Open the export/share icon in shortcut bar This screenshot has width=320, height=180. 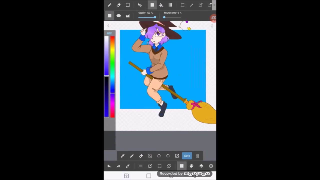[x=177, y=156]
